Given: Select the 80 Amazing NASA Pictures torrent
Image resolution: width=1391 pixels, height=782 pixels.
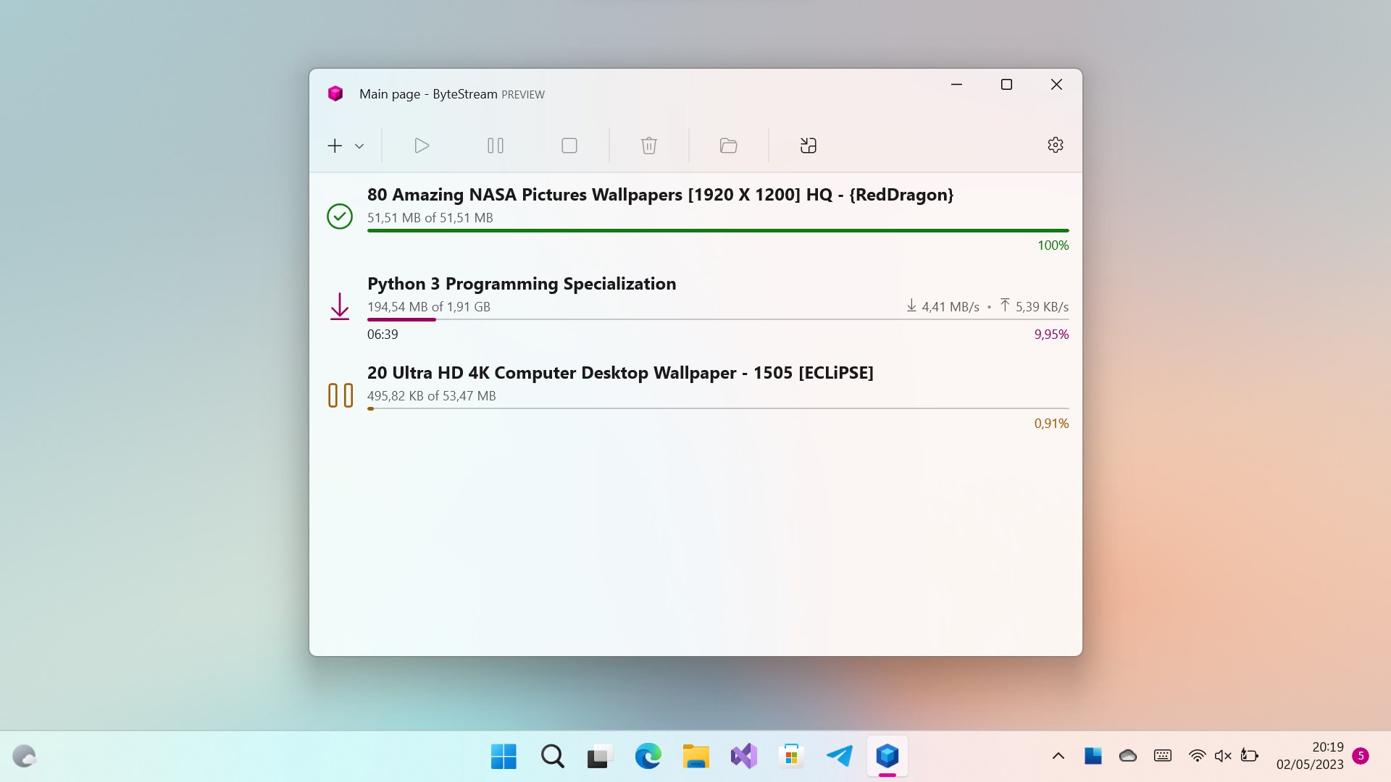Looking at the screenshot, I should point(659,195).
